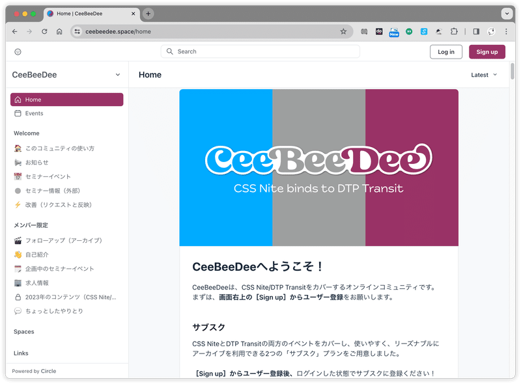Click the Spaces section heading
This screenshot has height=384, width=521.
(24, 332)
